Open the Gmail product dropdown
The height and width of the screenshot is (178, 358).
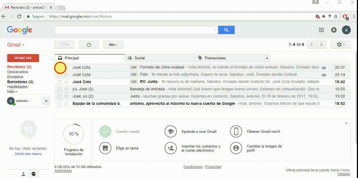pos(16,45)
